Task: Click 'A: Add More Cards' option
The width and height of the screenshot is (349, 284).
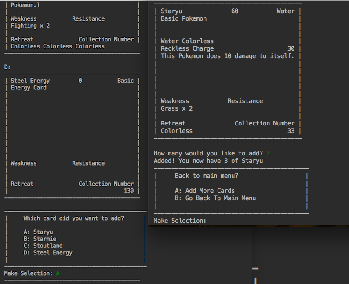Action: coord(204,191)
